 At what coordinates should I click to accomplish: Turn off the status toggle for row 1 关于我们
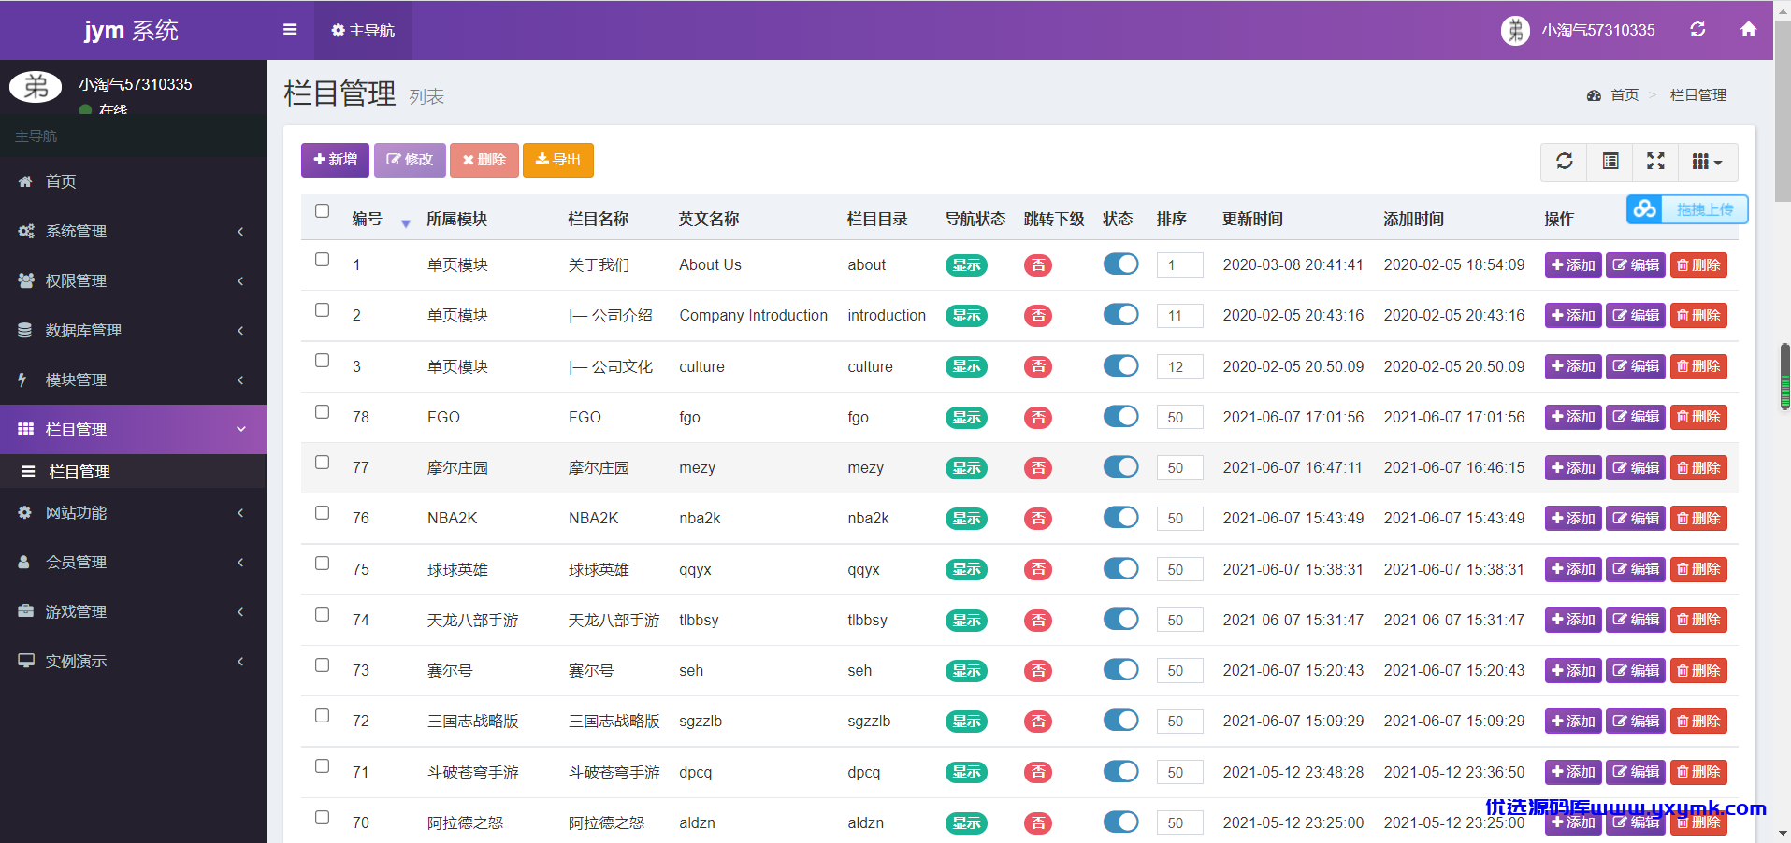point(1120,264)
